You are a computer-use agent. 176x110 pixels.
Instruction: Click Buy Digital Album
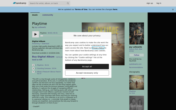tap(43, 57)
